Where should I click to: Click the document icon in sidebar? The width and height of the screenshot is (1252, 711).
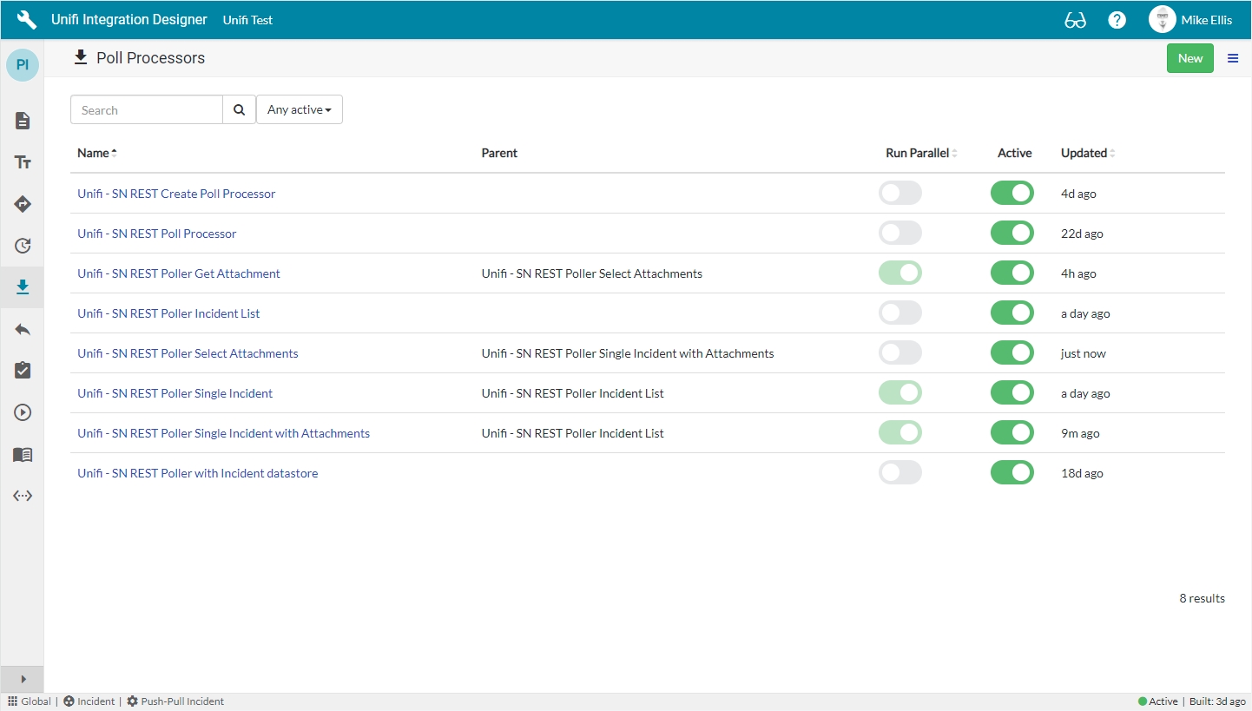(x=23, y=121)
